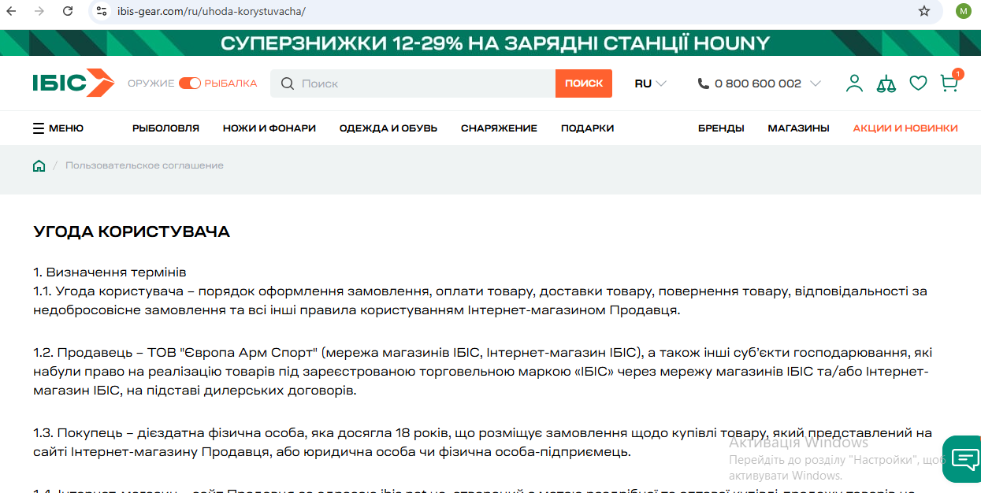Select the РЫБАЛКА mode label
Viewport: 981px width, 493px height.
[x=231, y=83]
